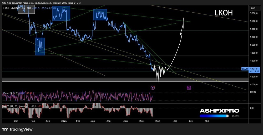263x135 pixels.
Task: Select Ноя on the time axis
Action: 33,121
